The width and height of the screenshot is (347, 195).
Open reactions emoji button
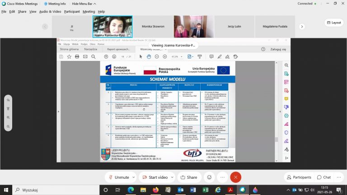209,177
